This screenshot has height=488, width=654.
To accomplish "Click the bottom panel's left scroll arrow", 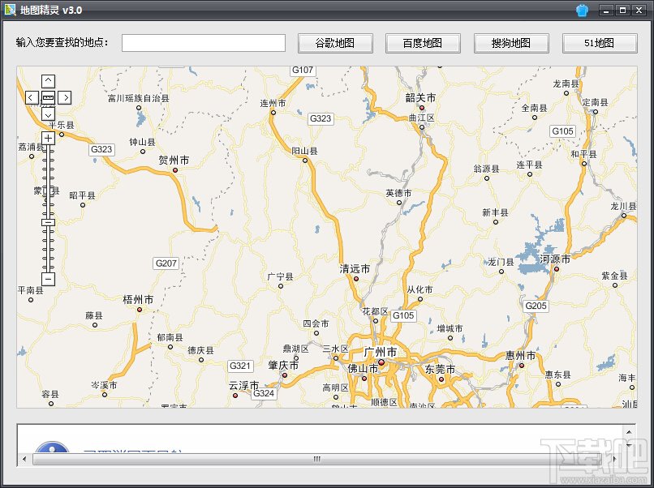I will [24, 459].
